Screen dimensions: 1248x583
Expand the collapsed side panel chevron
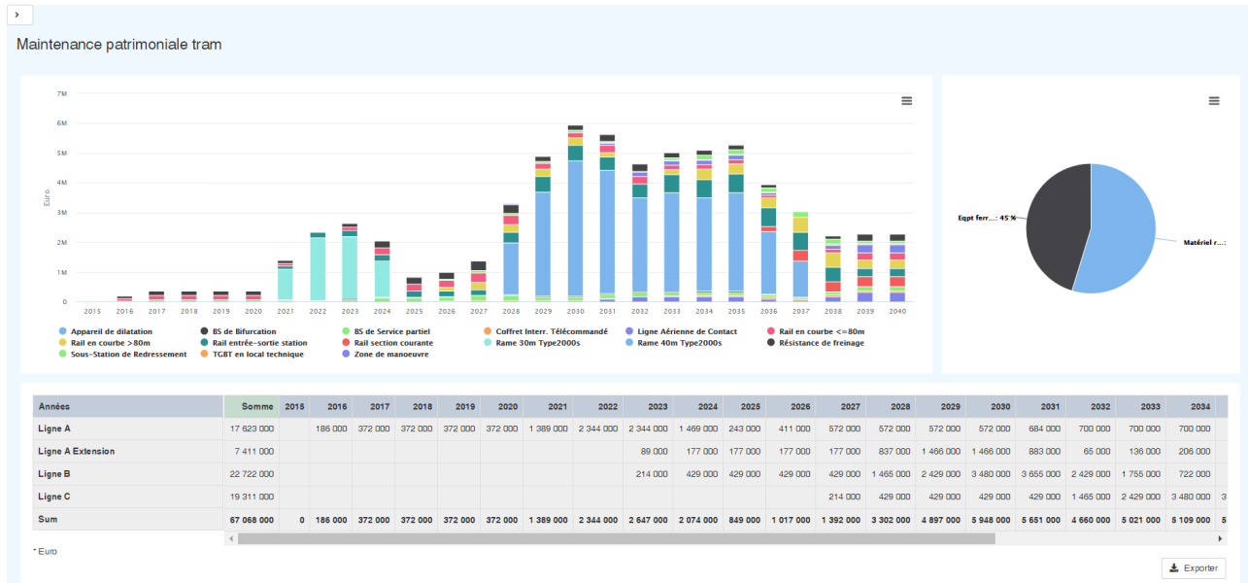pyautogui.click(x=17, y=15)
